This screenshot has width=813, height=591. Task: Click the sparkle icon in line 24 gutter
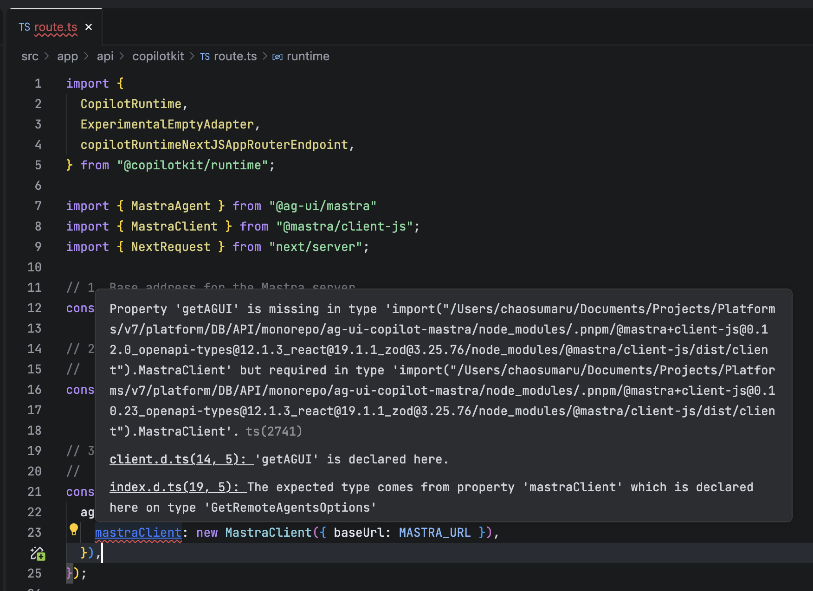(x=37, y=553)
